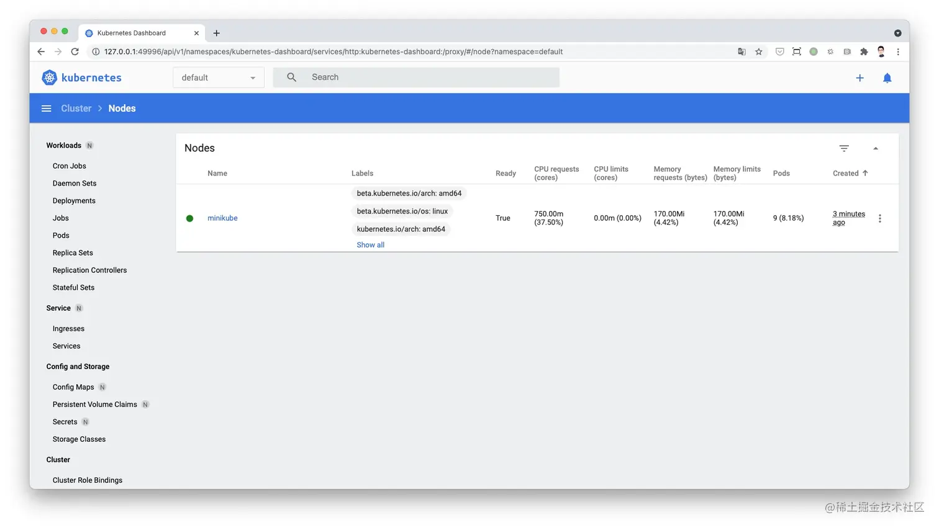Open the minikube node link
Screen dimensions: 939x528
pos(222,218)
